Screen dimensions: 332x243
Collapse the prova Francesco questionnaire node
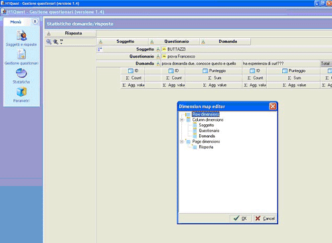(164, 56)
